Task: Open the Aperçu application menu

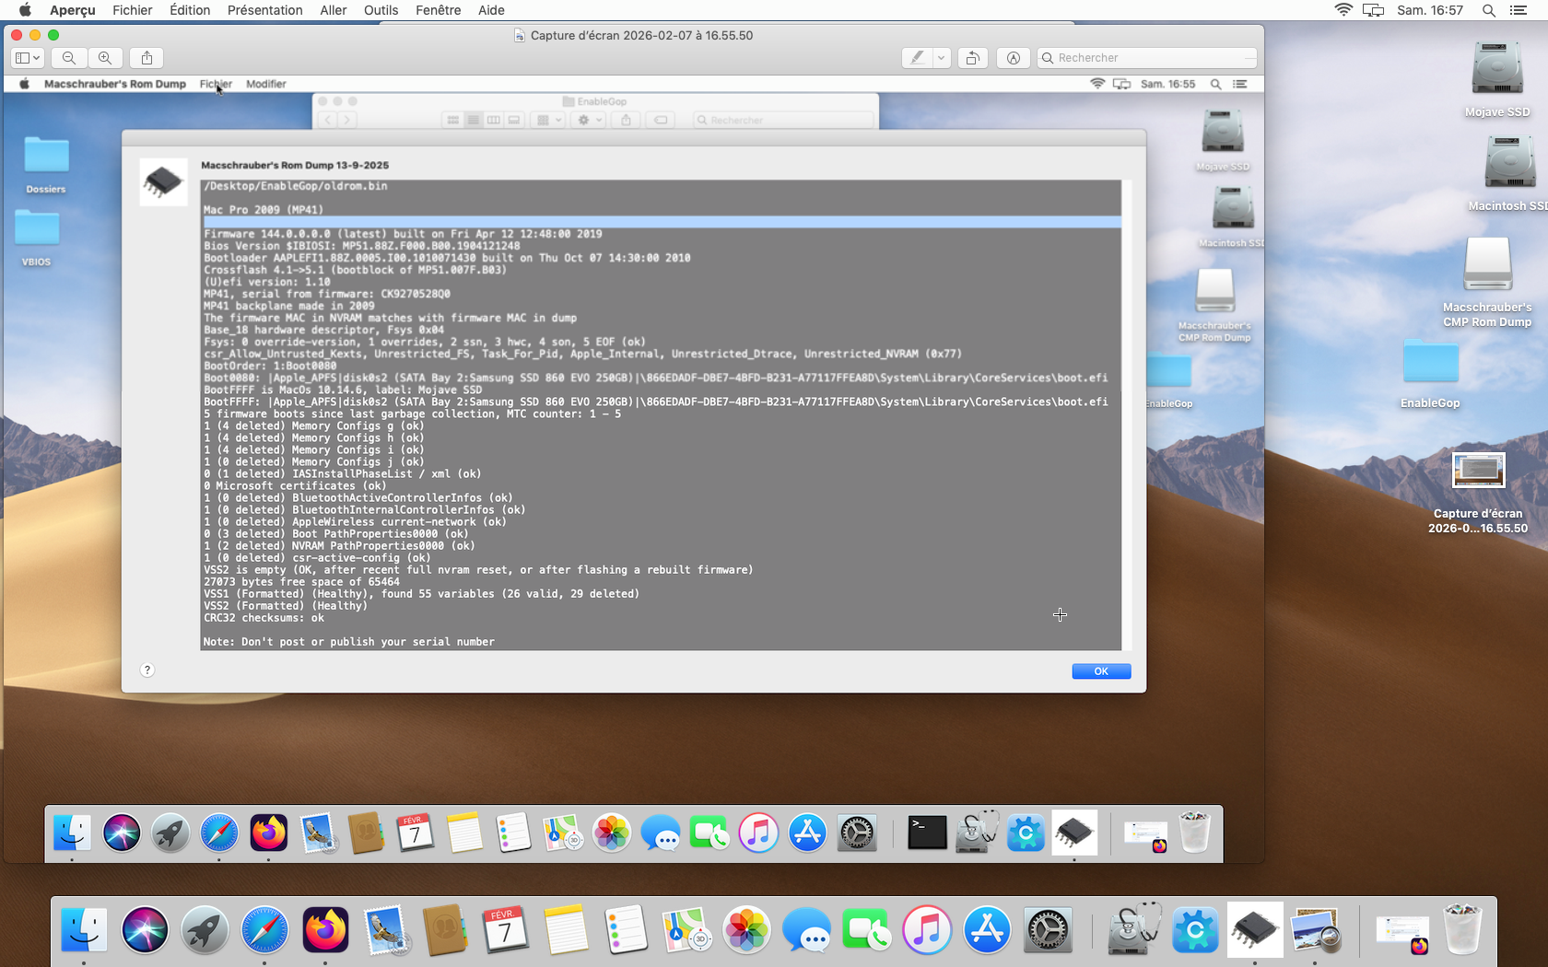Action: 73,10
